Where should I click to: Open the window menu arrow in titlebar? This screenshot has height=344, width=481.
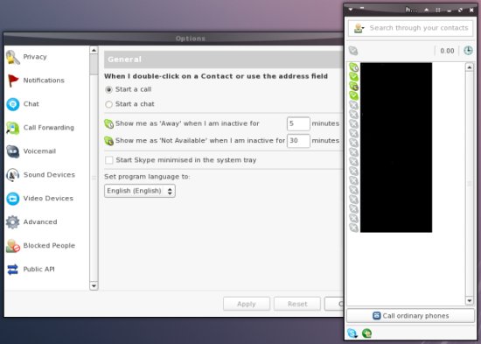[351, 10]
